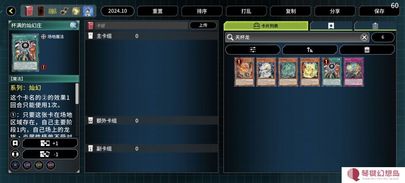Click the 保存 save button
This screenshot has width=405, height=183.
click(x=379, y=11)
